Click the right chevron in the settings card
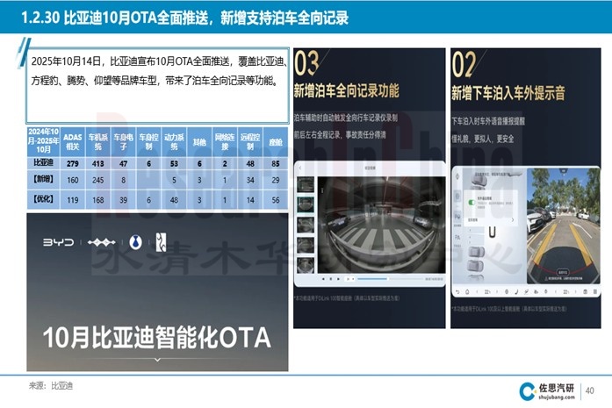This screenshot has width=612, height=408. pos(513,220)
